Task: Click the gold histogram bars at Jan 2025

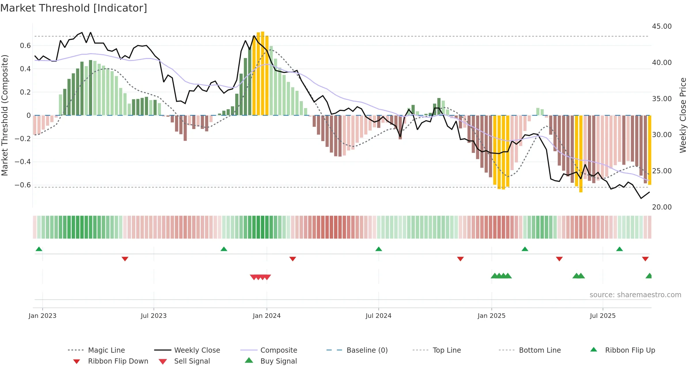Action: (501, 152)
